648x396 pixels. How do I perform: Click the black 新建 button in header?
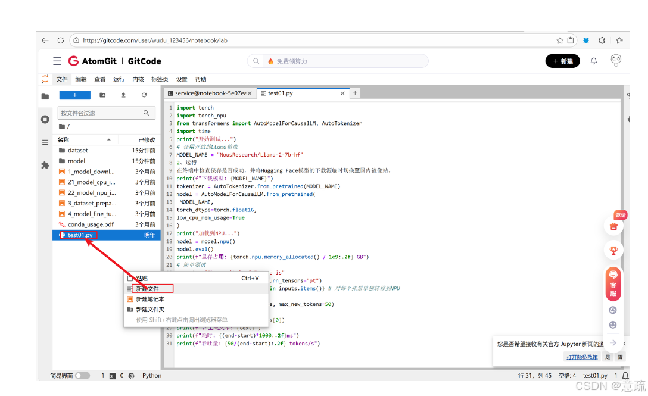[x=562, y=61]
